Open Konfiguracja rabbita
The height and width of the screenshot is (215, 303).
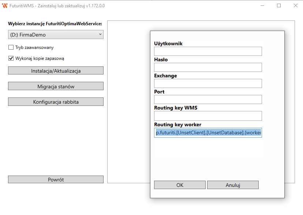click(x=56, y=102)
